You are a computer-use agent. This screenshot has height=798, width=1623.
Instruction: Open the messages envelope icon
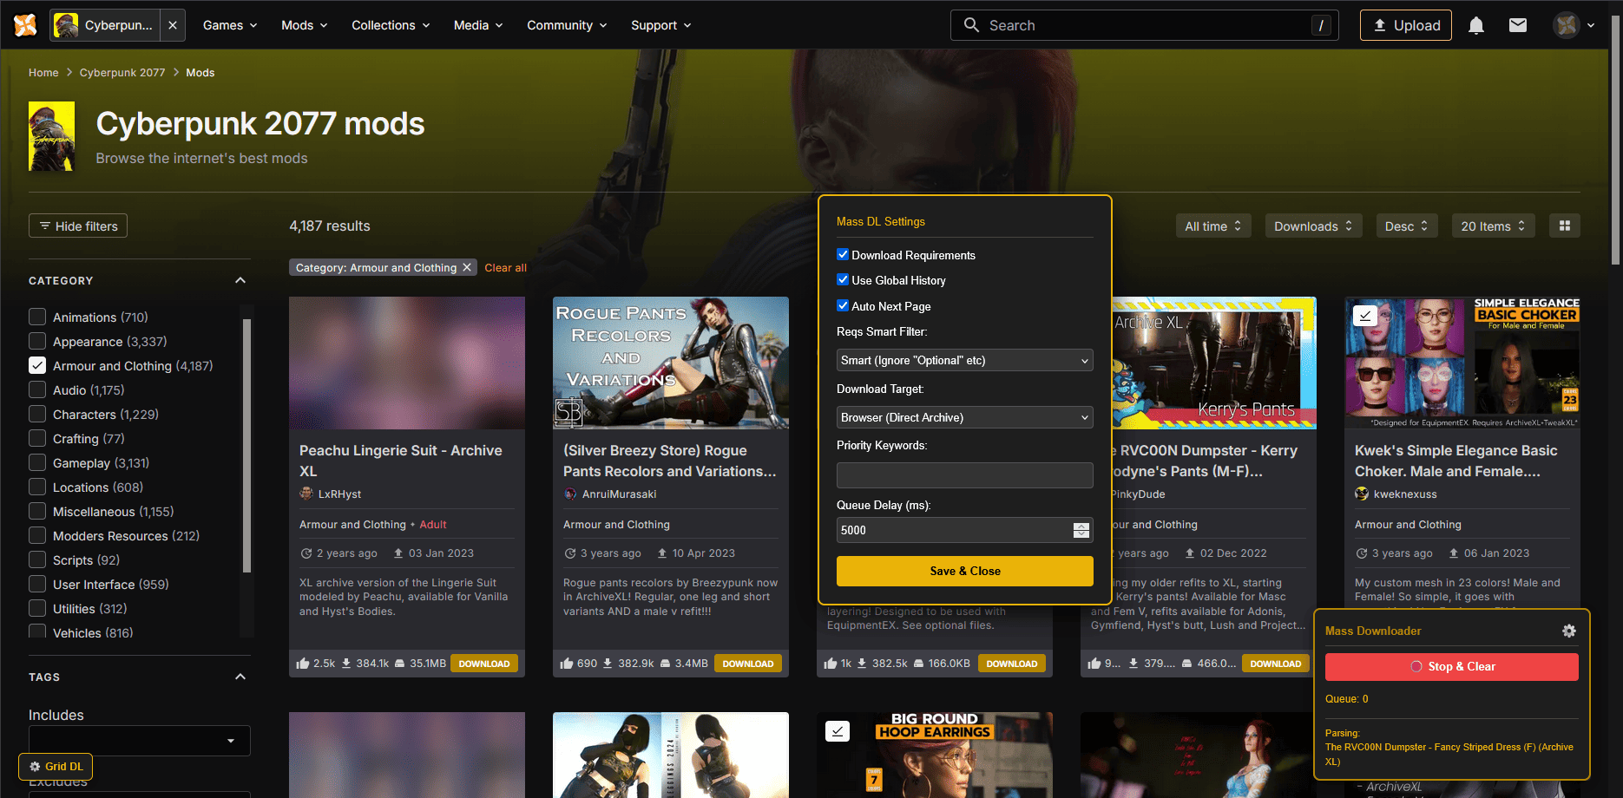click(x=1517, y=25)
